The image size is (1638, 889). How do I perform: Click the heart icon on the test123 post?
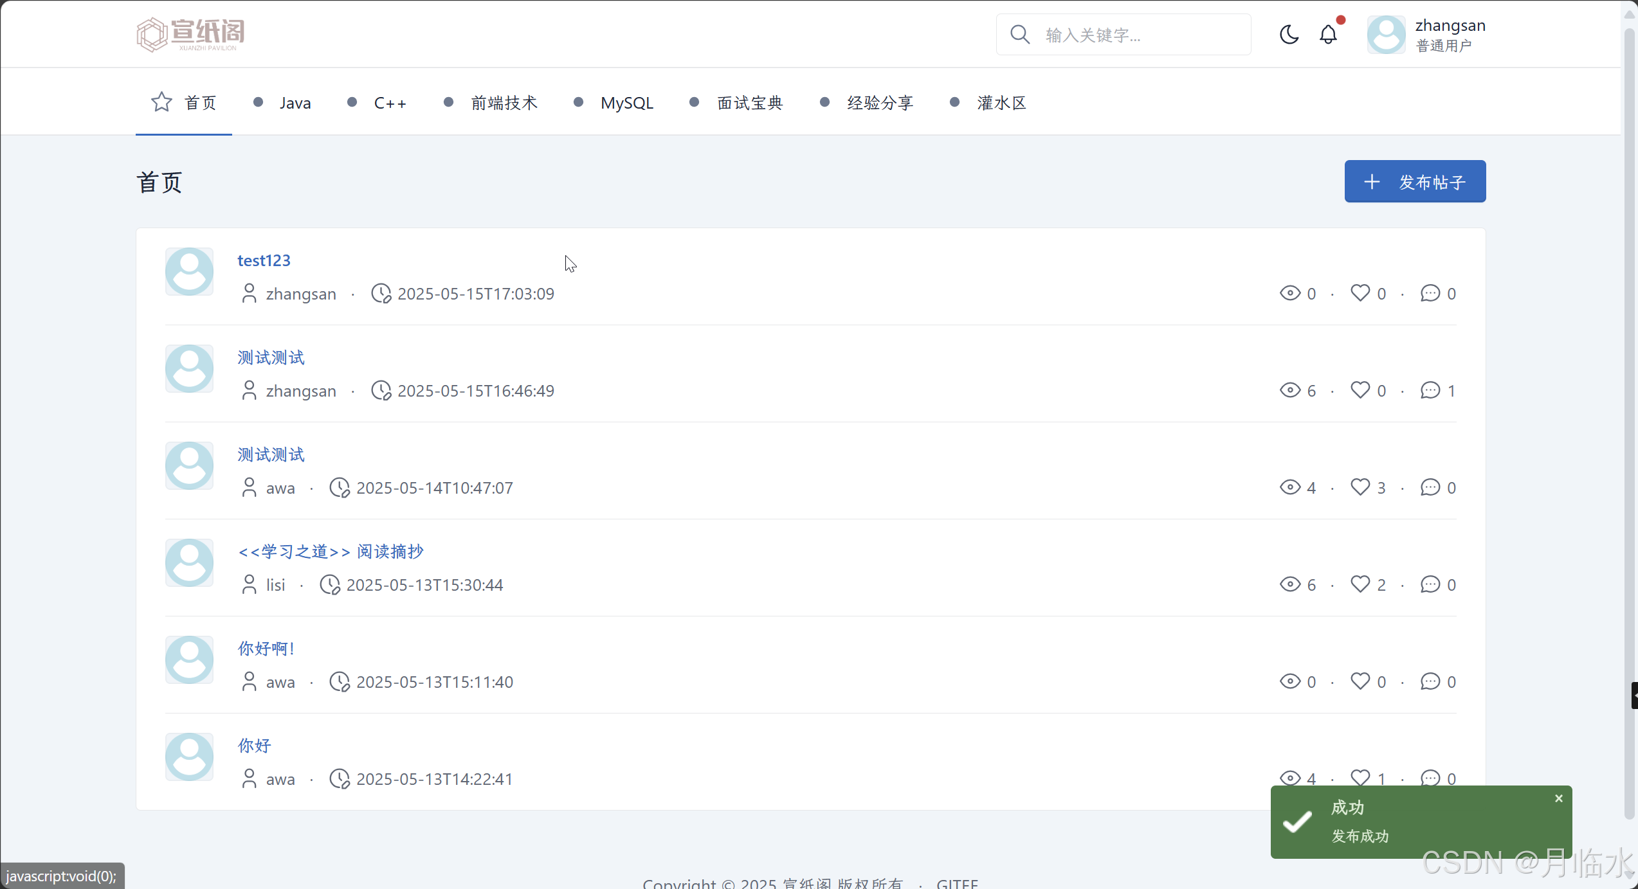(x=1360, y=293)
